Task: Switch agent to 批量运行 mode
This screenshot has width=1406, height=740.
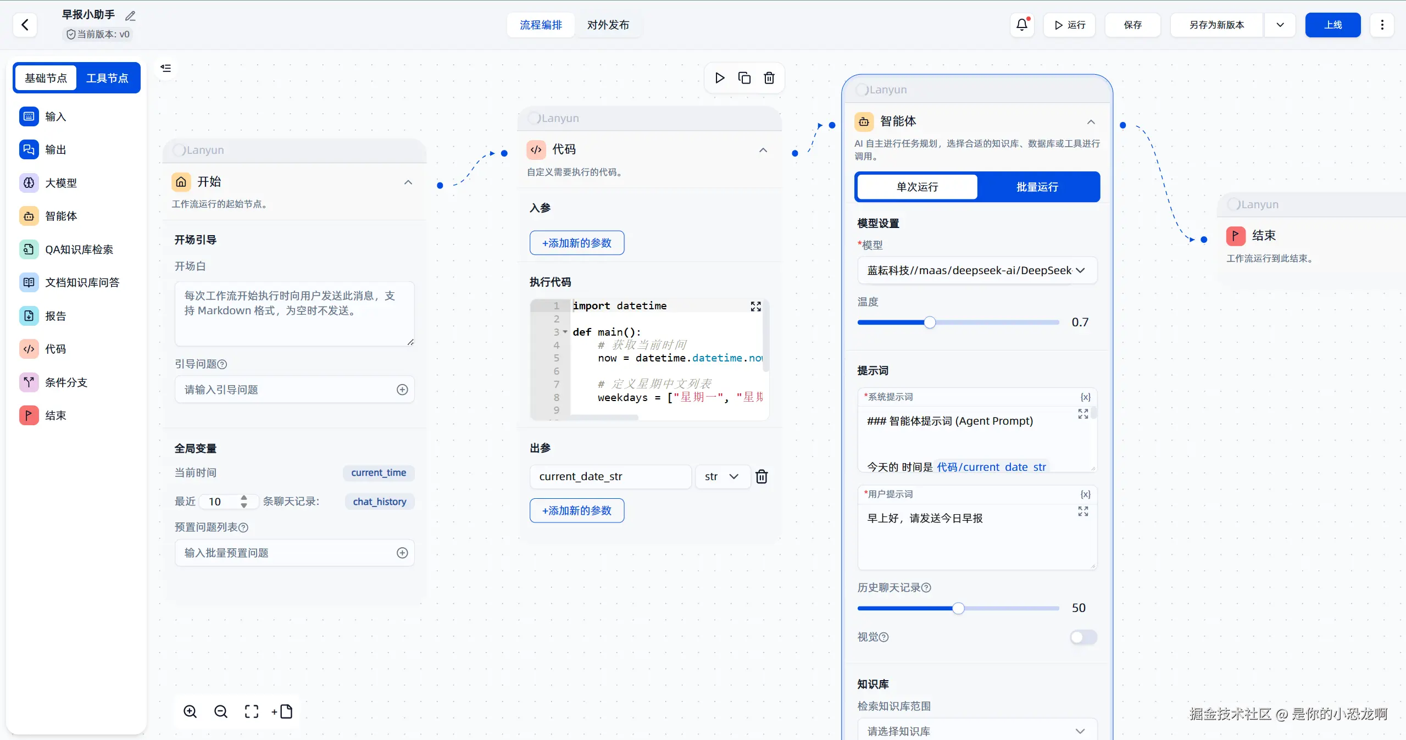Action: tap(1037, 187)
